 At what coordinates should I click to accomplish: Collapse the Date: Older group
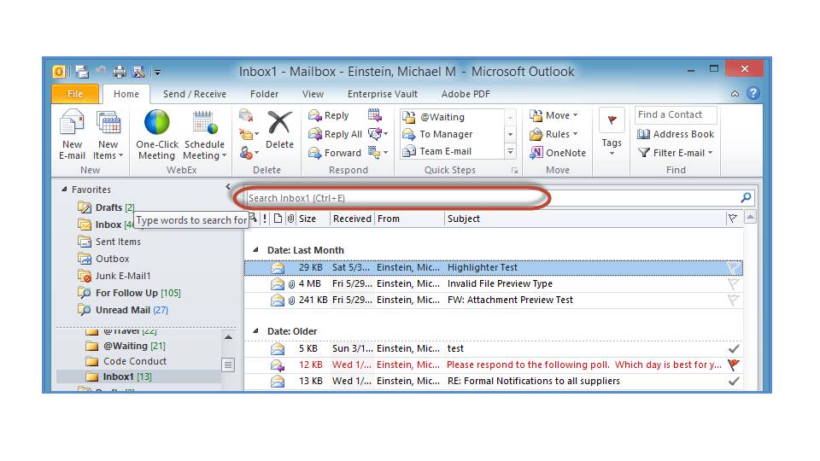[255, 331]
